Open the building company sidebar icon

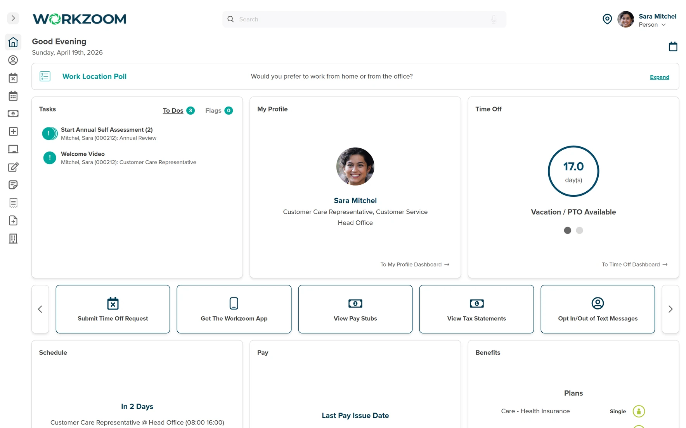pos(13,239)
